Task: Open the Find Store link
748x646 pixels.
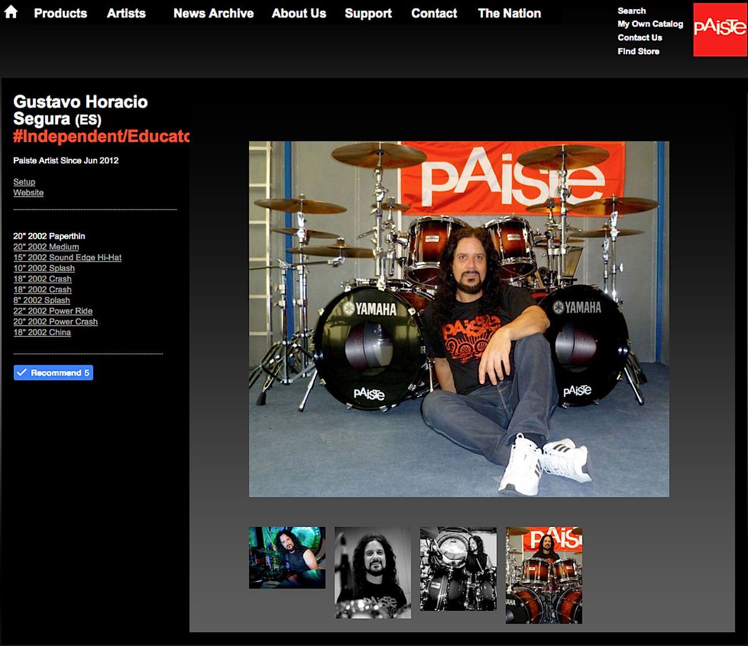Action: 639,51
